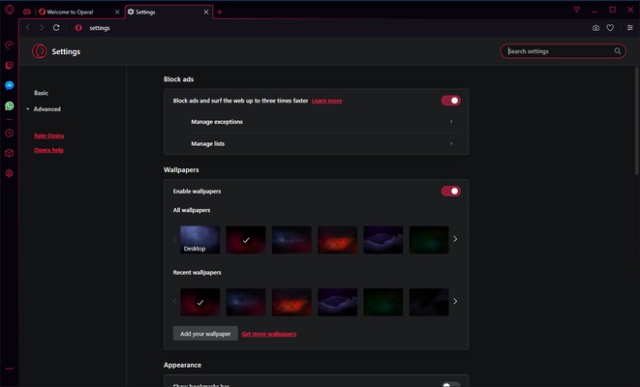Image resolution: width=640 pixels, height=387 pixels.
Task: Select Advanced in settings sidebar
Action: [x=46, y=109]
